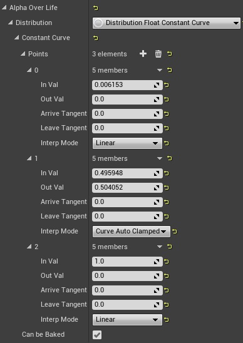Reset point 2 Leave Tangent to default
Viewport: 243px width, 343px height.
tap(167, 305)
